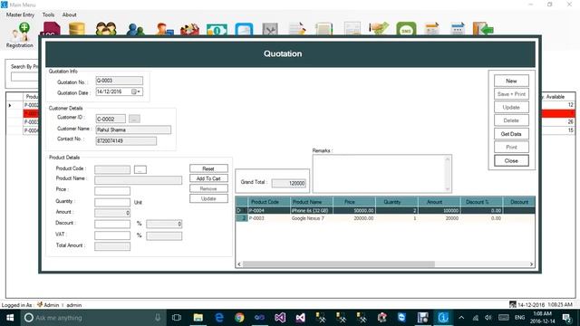580x326 pixels.
Task: Click the Product Code browse ellipsis button
Action: [140, 169]
